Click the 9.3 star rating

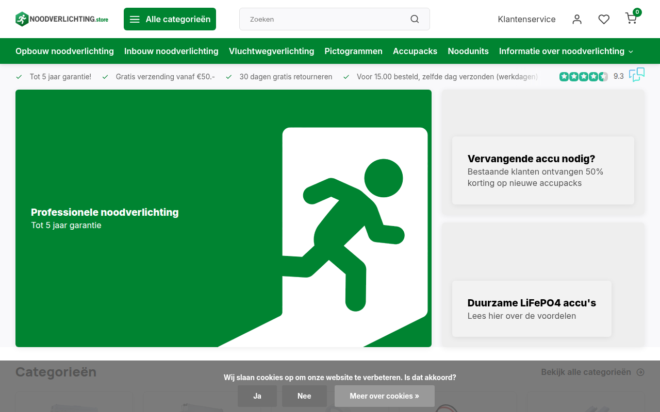591,76
